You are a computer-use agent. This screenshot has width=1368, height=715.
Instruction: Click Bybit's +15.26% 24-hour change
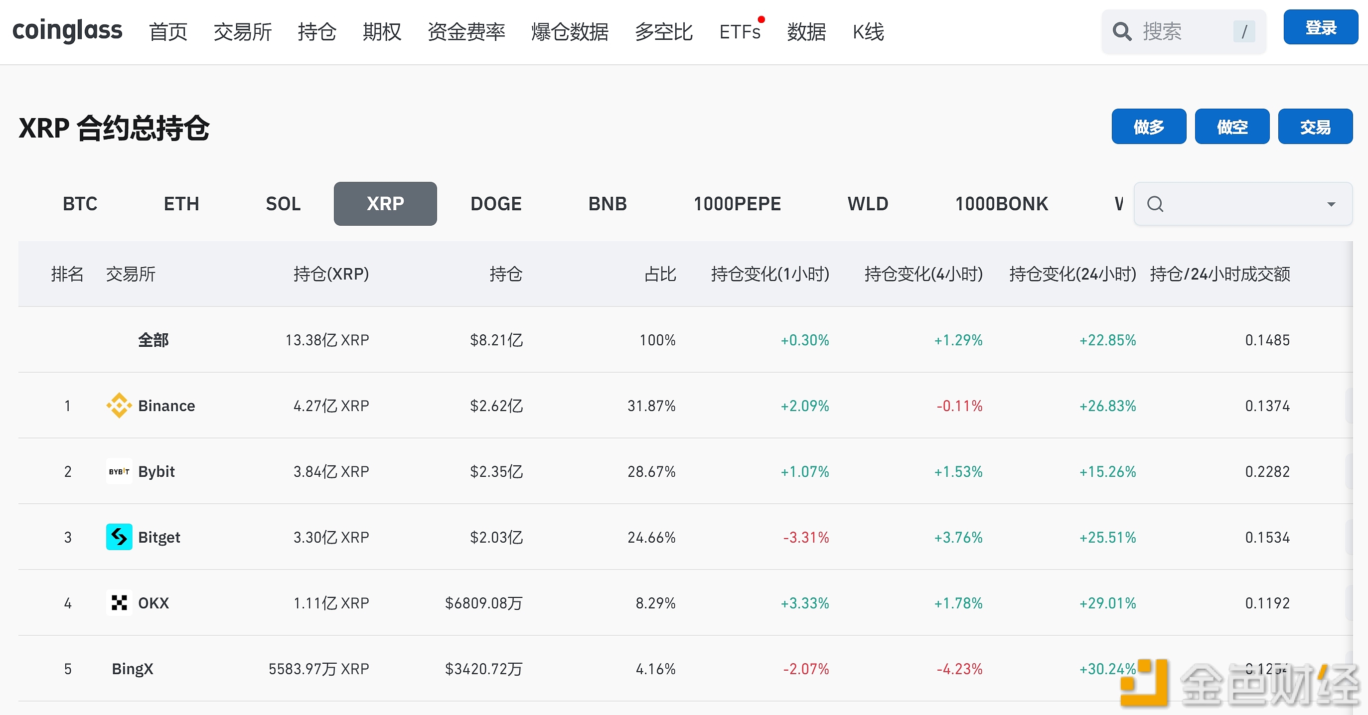[x=1108, y=471]
